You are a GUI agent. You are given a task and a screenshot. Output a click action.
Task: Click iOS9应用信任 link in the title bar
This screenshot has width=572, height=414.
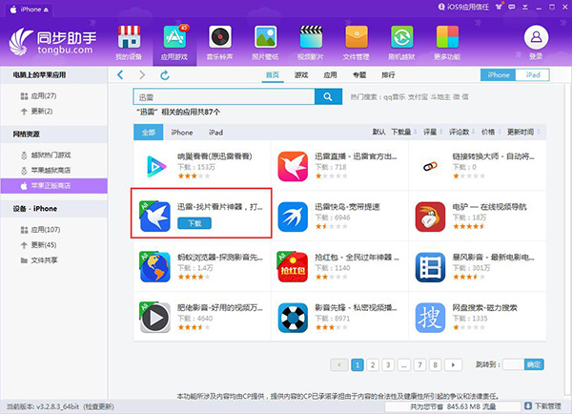pyautogui.click(x=463, y=7)
